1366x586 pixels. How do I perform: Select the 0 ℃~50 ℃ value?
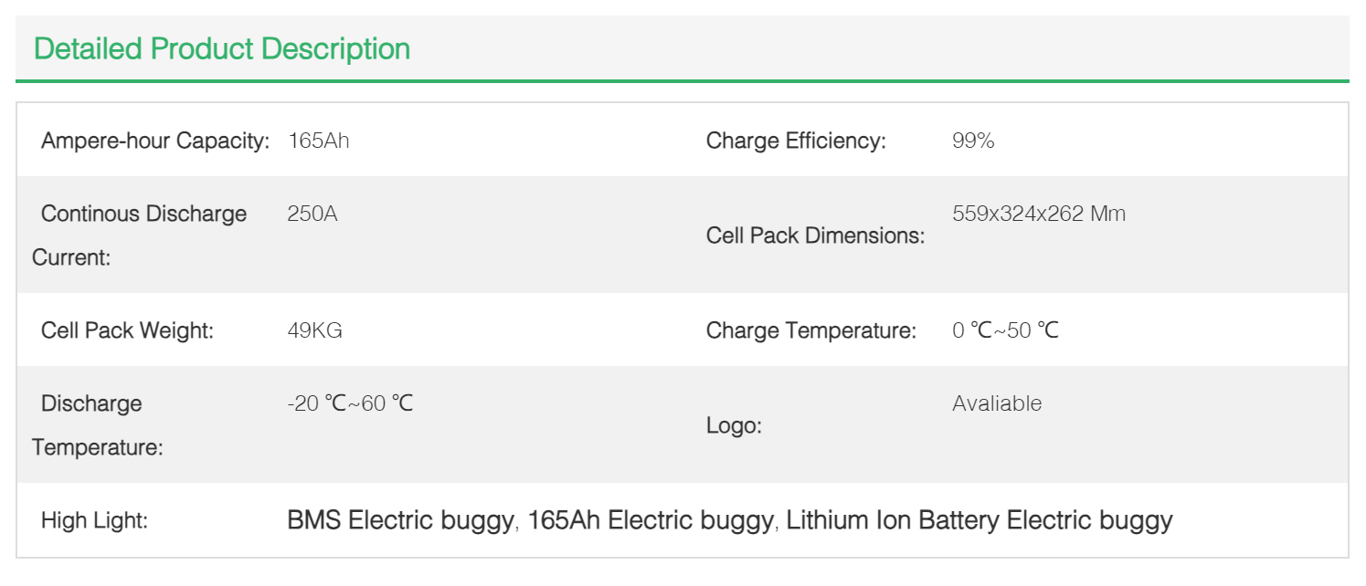tap(1005, 330)
